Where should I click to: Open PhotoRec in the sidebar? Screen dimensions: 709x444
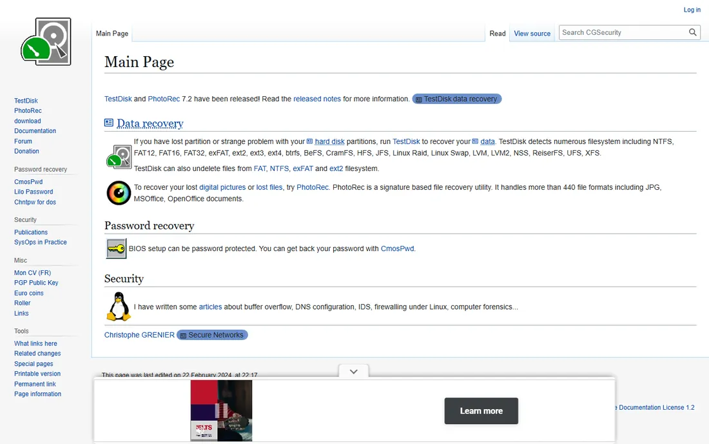tap(28, 110)
